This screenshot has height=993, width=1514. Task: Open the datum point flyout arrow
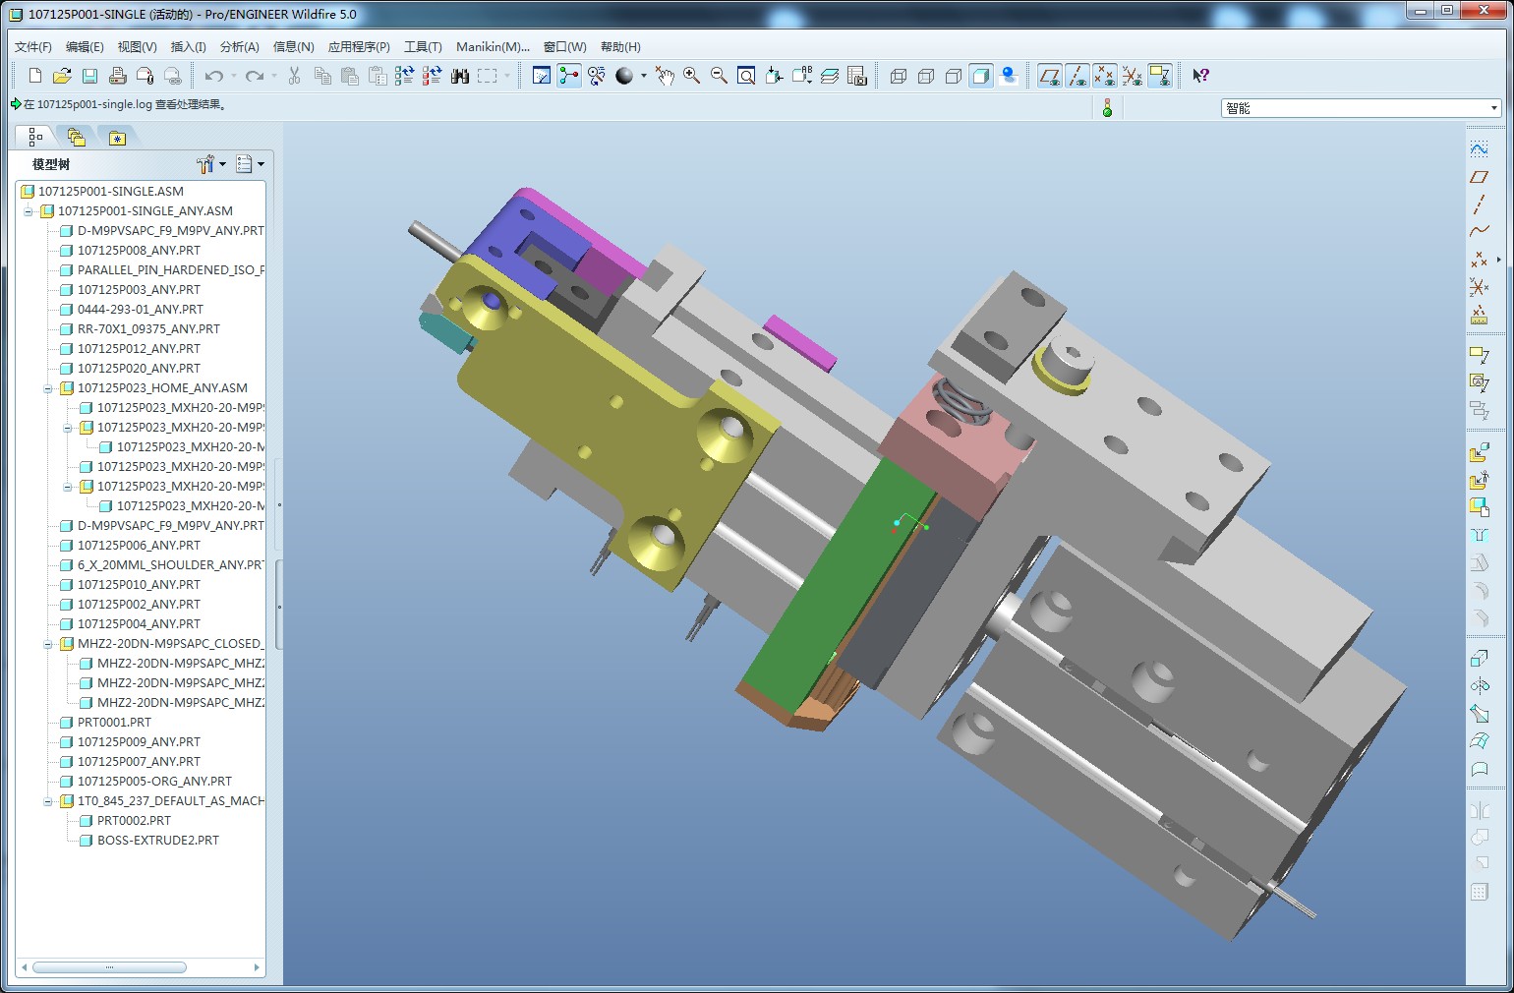point(1498,260)
